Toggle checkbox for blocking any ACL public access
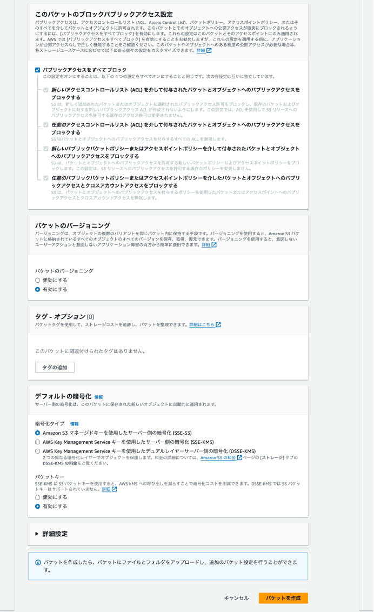374x612 pixels. pyautogui.click(x=46, y=125)
